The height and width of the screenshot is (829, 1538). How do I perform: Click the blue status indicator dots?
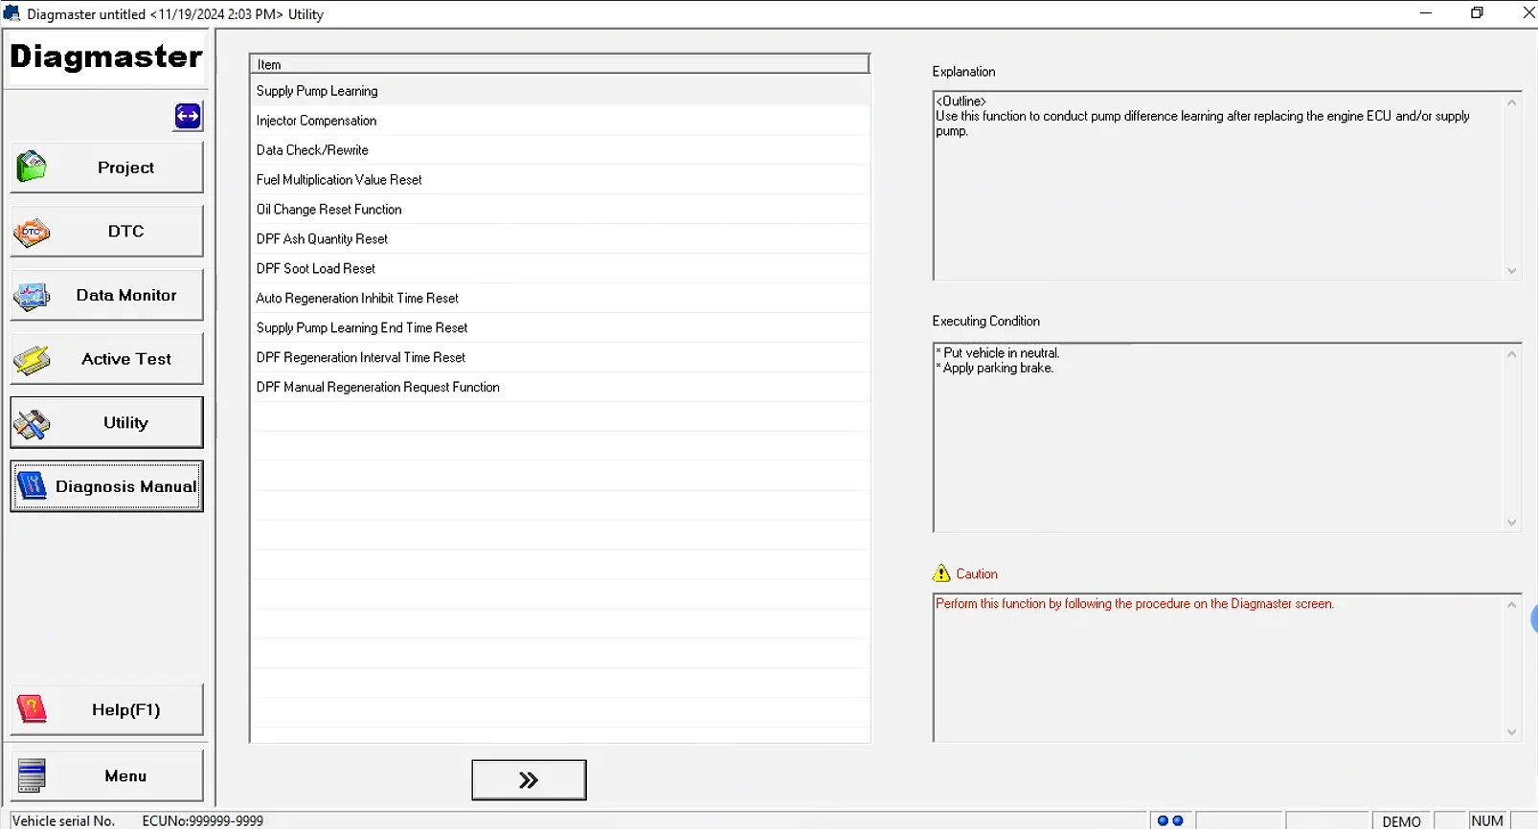tap(1170, 820)
